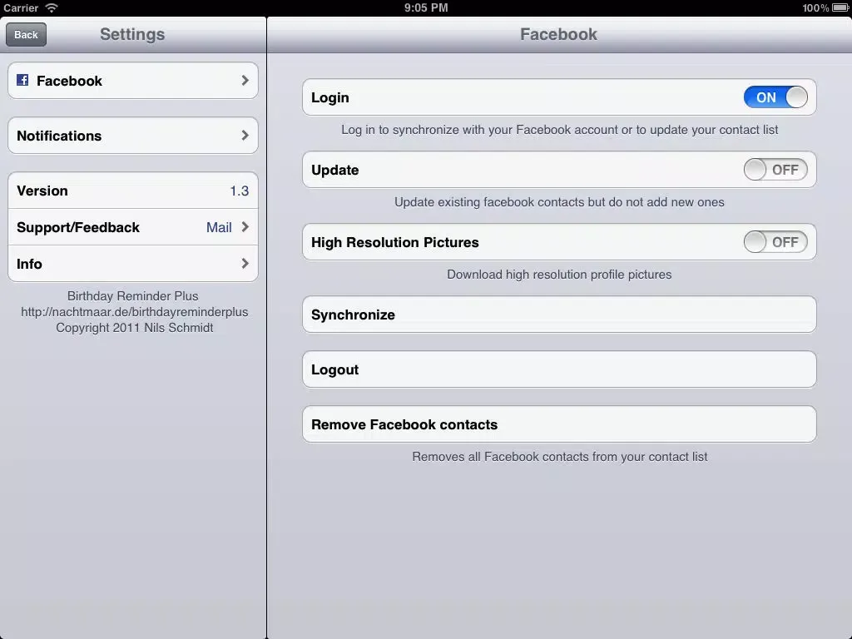Click the Login row label
This screenshot has width=852, height=639.
point(329,98)
